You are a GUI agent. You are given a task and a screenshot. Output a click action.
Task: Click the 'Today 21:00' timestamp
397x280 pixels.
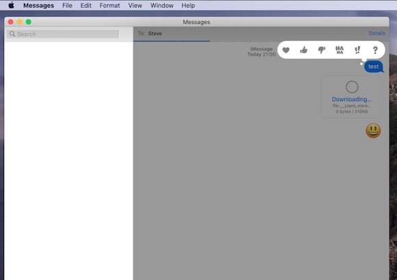coord(261,55)
